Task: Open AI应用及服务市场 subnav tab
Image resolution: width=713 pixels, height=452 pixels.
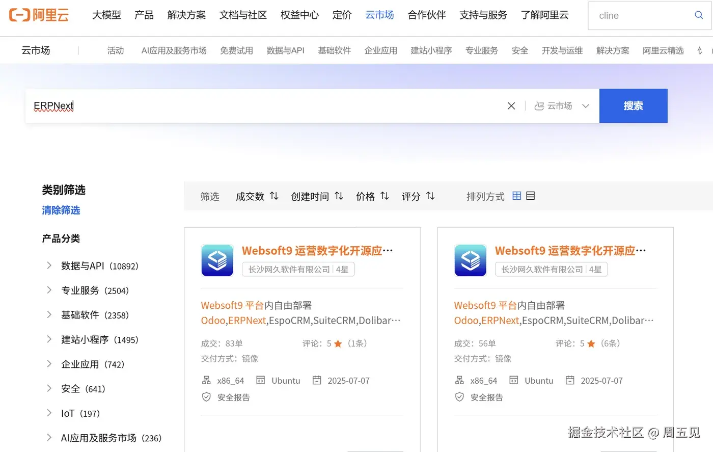Action: pyautogui.click(x=174, y=50)
